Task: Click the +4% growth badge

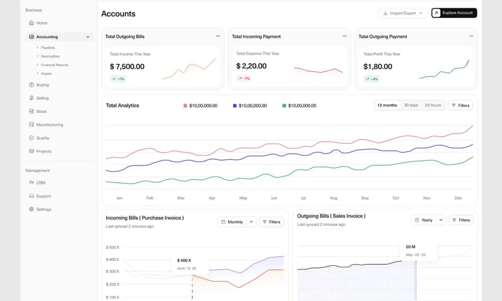Action: (371, 79)
